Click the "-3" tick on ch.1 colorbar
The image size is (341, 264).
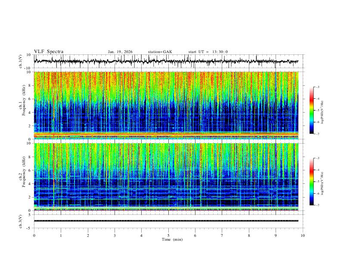[318, 87]
